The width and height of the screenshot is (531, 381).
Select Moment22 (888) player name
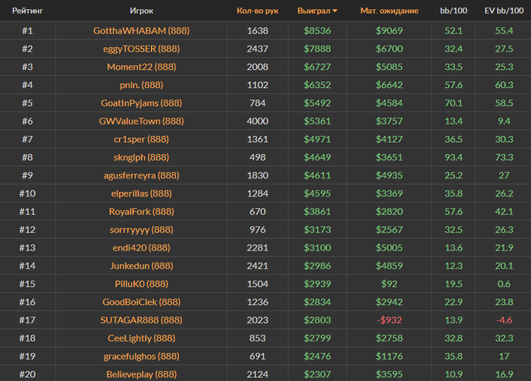coord(141,67)
